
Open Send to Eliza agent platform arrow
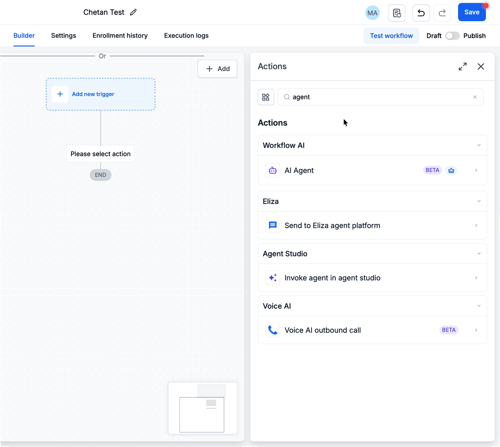click(x=476, y=225)
